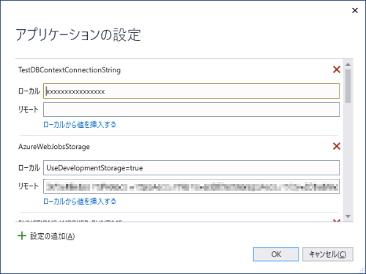Click ローカルから値を挿入する link under AzureWebJobsStorage
This screenshot has height=274, width=366.
(80, 202)
